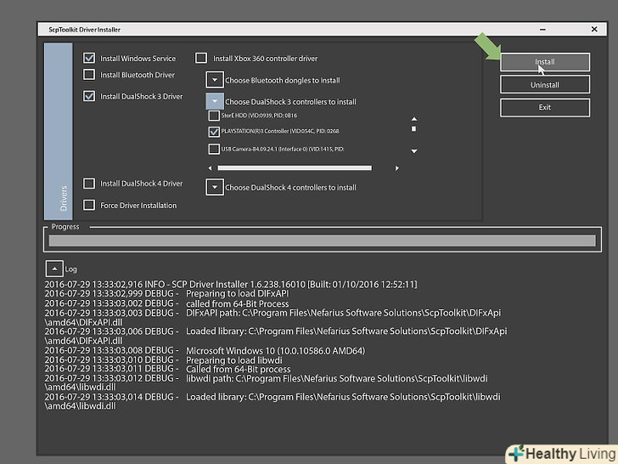
Task: Click the 'Log' label text
Action: pos(71,269)
